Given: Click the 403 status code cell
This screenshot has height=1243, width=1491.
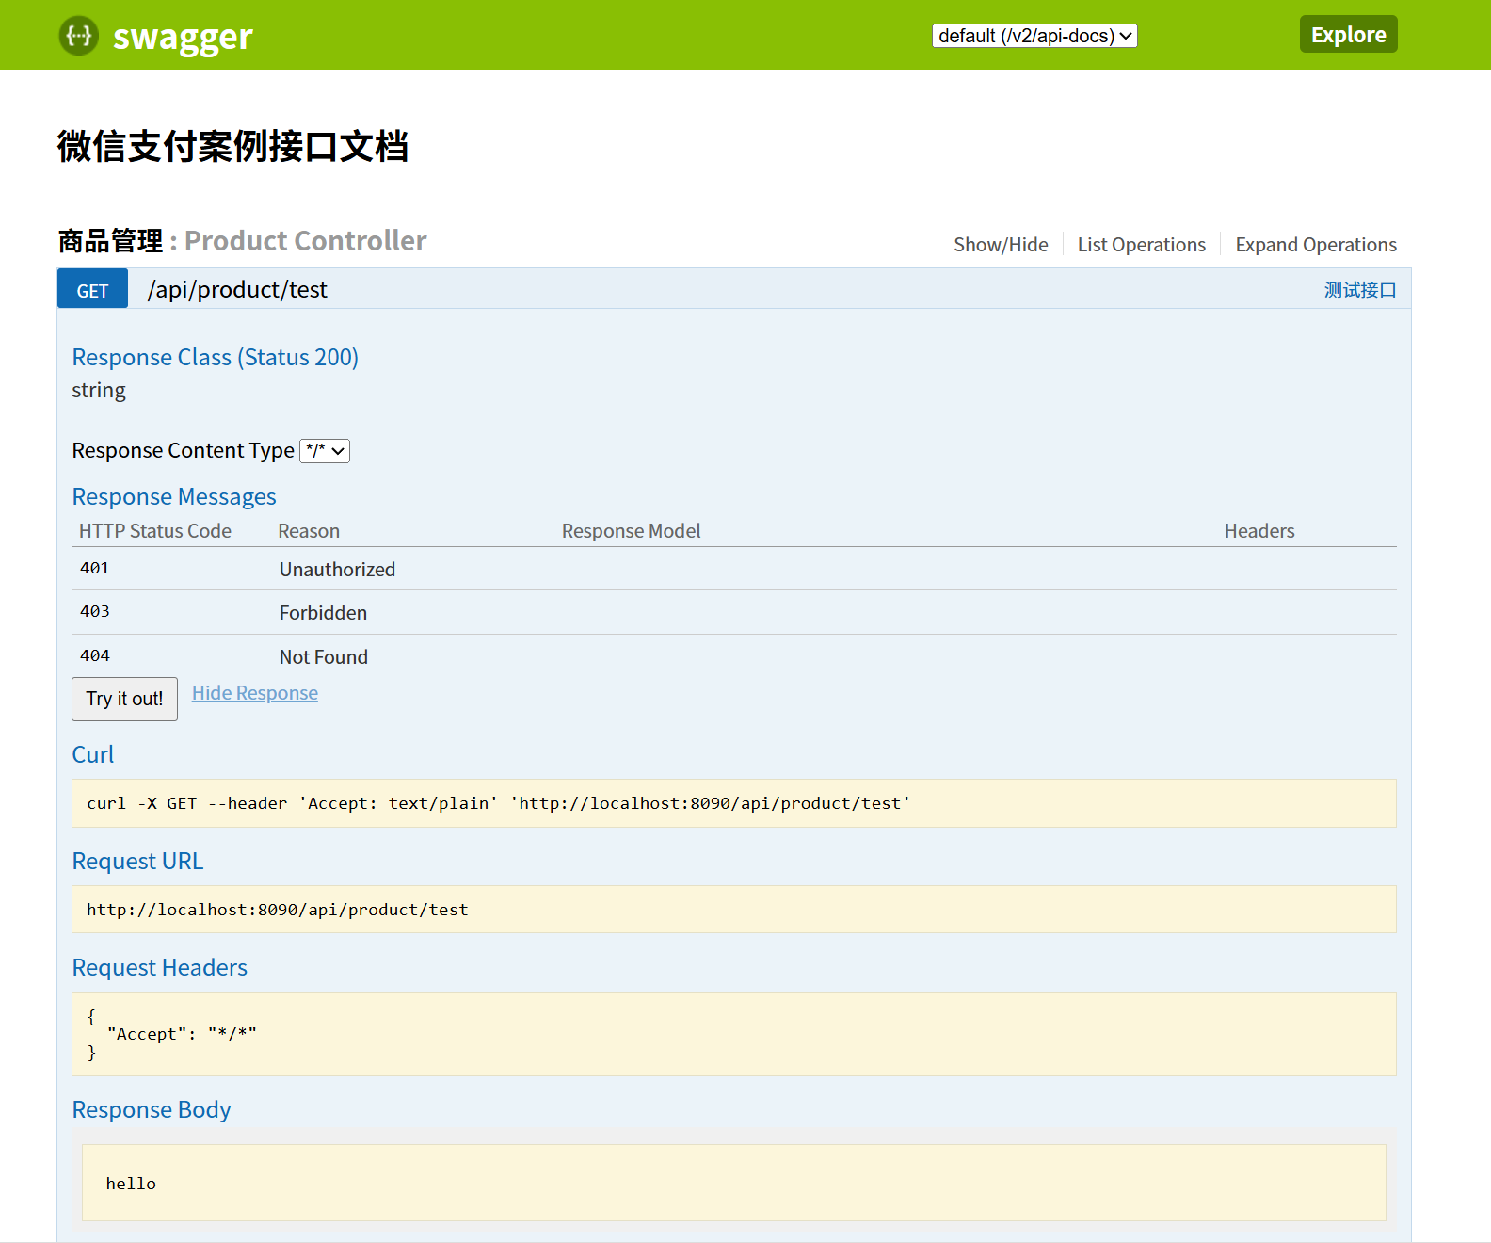Looking at the screenshot, I should pyautogui.click(x=95, y=612).
